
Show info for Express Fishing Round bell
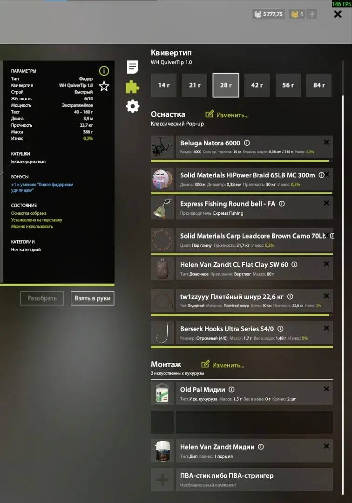[x=282, y=204]
